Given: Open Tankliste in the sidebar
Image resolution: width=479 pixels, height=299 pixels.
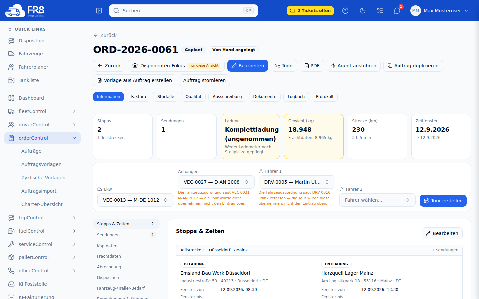Looking at the screenshot, I should (x=42, y=80).
